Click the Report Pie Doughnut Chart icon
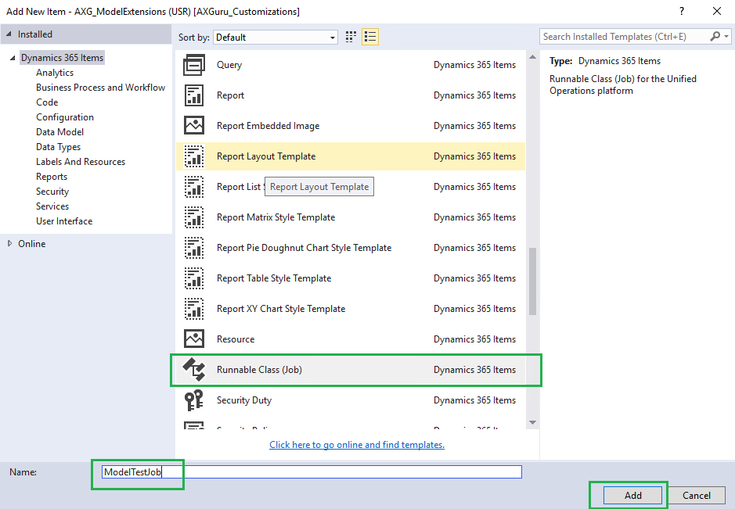 click(193, 247)
